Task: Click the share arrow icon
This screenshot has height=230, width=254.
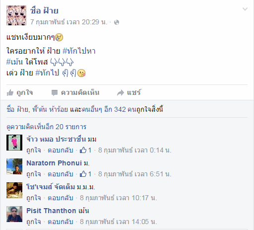Action: pos(121,93)
